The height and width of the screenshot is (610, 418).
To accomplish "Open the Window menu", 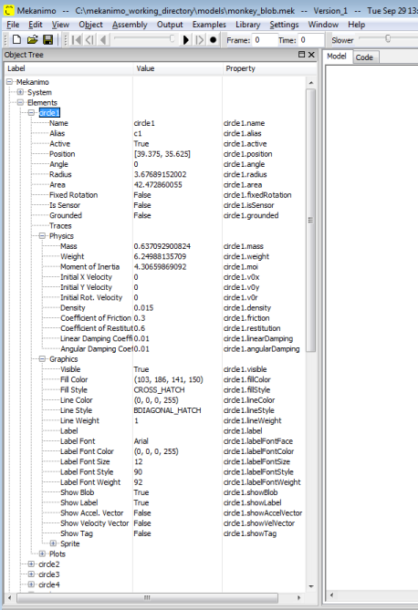I will pyautogui.click(x=323, y=25).
